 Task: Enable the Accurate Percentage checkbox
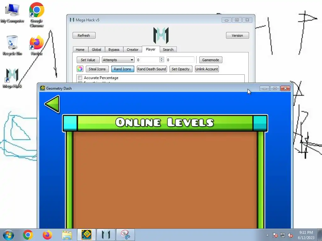pyautogui.click(x=80, y=78)
